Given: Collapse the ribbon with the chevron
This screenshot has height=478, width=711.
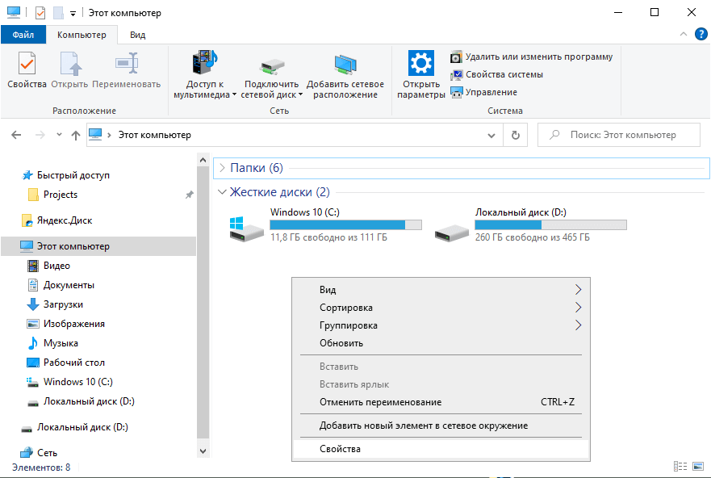Looking at the screenshot, I should point(684,34).
